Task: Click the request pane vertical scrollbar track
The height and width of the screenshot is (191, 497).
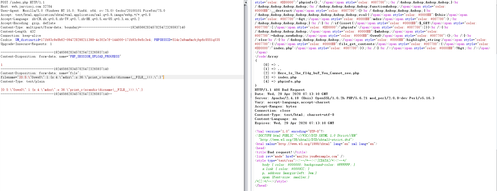Action: click(246, 98)
